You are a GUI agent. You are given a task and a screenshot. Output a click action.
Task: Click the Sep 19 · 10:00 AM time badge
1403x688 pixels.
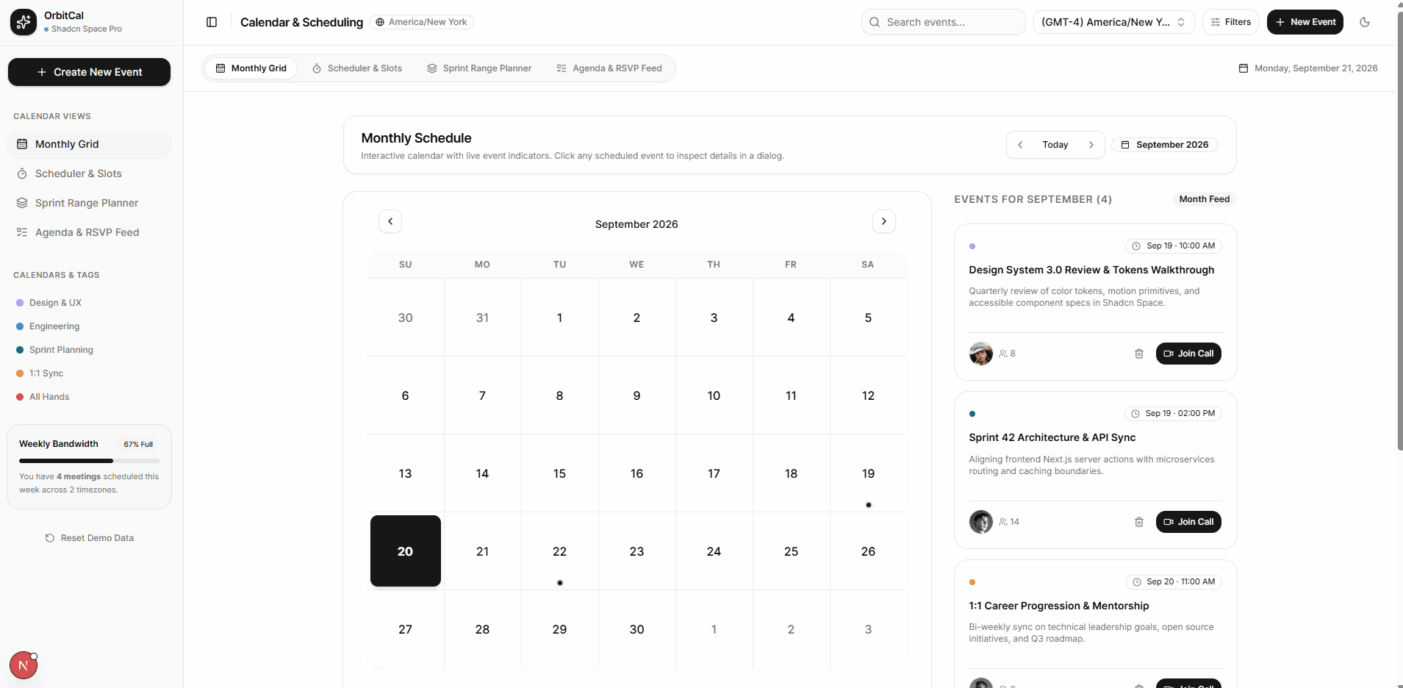tap(1174, 246)
